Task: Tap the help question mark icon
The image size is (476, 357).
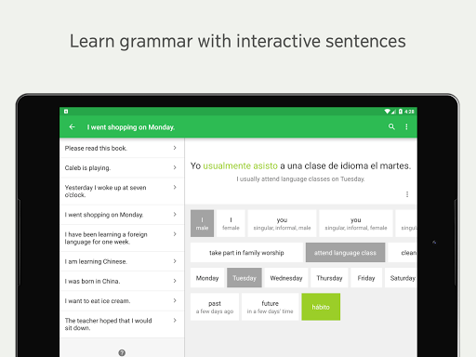Action: click(x=122, y=352)
